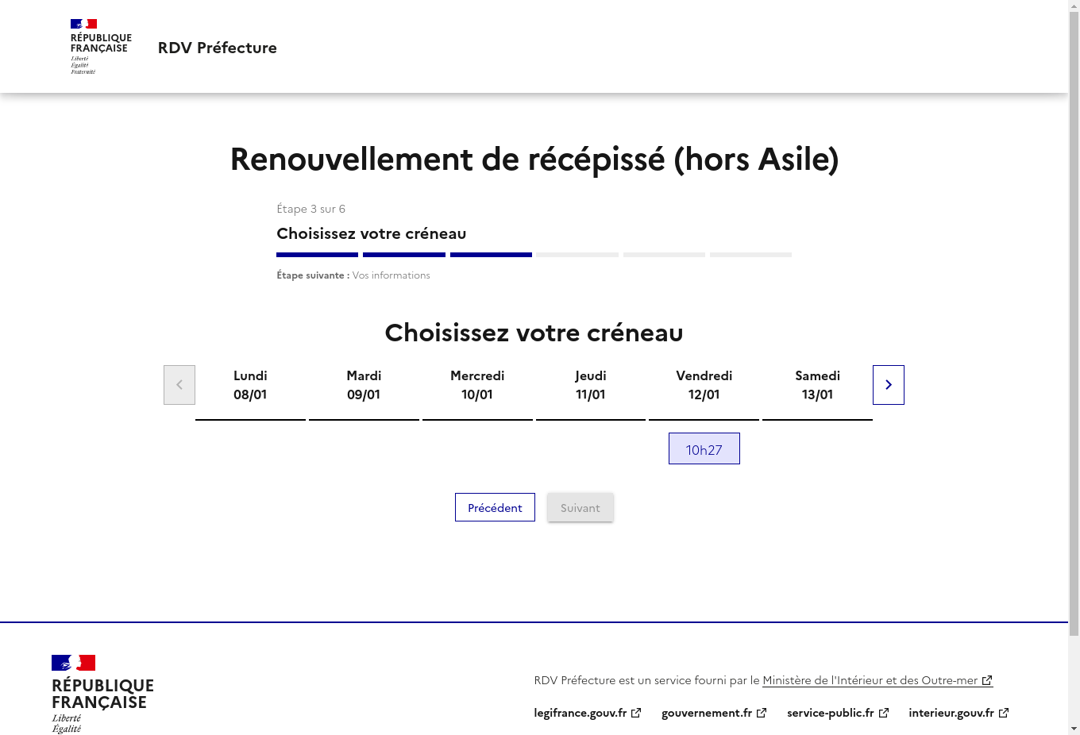Viewport: 1080px width, 735px height.
Task: Open RDV Préfecture home title
Action: pyautogui.click(x=218, y=48)
